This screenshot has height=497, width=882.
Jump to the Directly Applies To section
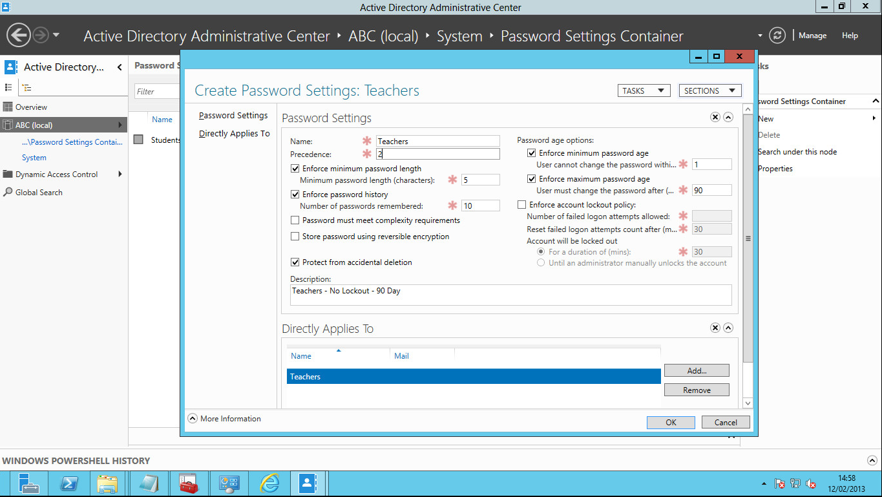click(x=235, y=134)
